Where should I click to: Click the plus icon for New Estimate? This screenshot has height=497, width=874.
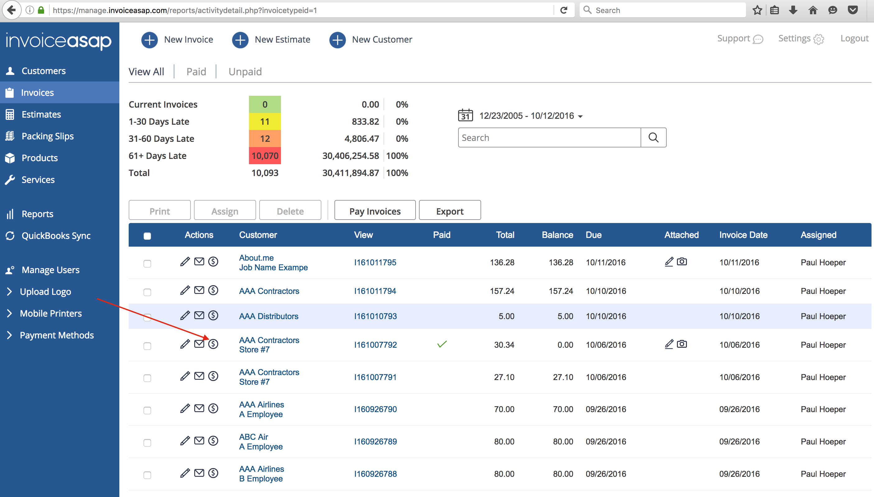click(240, 39)
